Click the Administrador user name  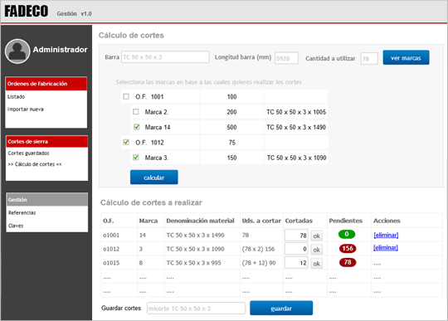pos(60,50)
